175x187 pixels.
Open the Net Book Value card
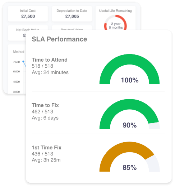point(17,33)
